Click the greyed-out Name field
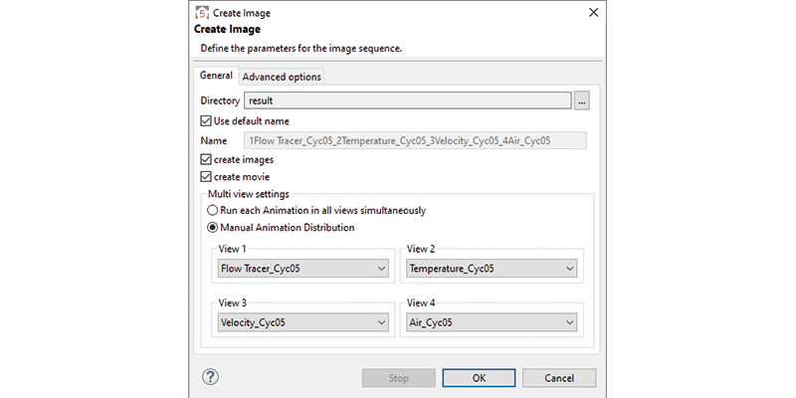 (x=415, y=140)
